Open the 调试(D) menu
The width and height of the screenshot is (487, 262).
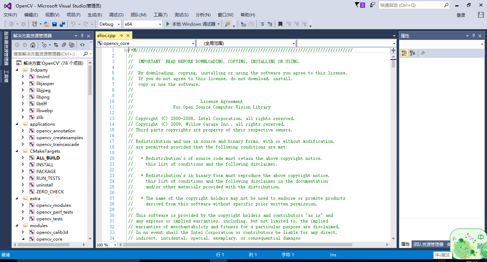pos(116,15)
